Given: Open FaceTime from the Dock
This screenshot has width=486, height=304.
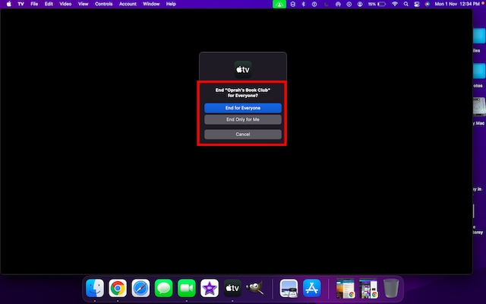Looking at the screenshot, I should click(x=187, y=288).
